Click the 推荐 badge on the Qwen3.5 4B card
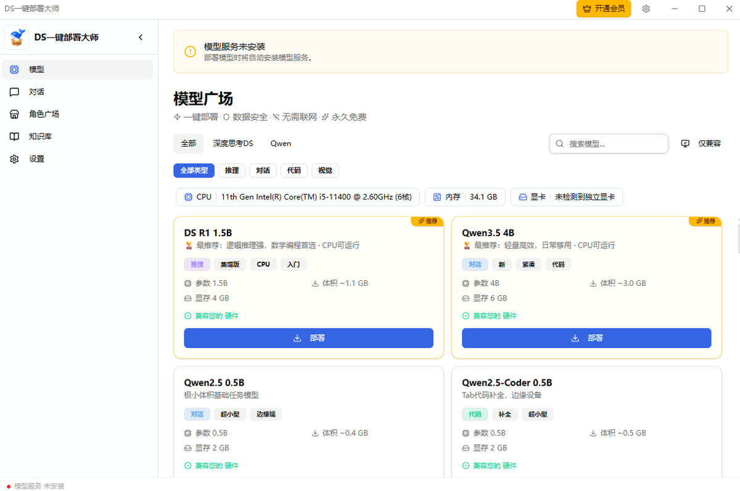 click(x=705, y=221)
